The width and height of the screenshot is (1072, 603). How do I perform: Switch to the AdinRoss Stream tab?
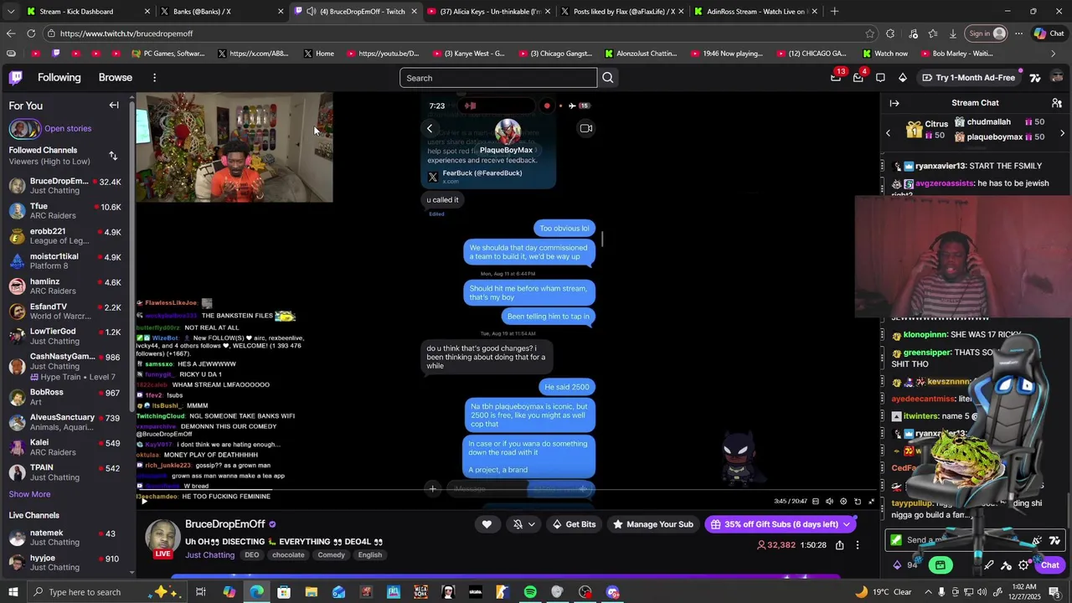[x=755, y=12]
